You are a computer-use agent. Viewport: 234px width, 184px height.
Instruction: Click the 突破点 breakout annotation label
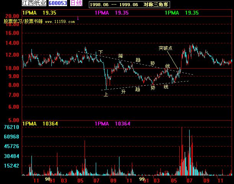[x=165, y=48]
